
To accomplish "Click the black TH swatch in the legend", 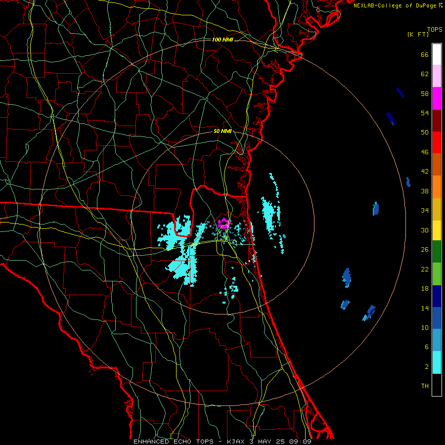I will (437, 385).
